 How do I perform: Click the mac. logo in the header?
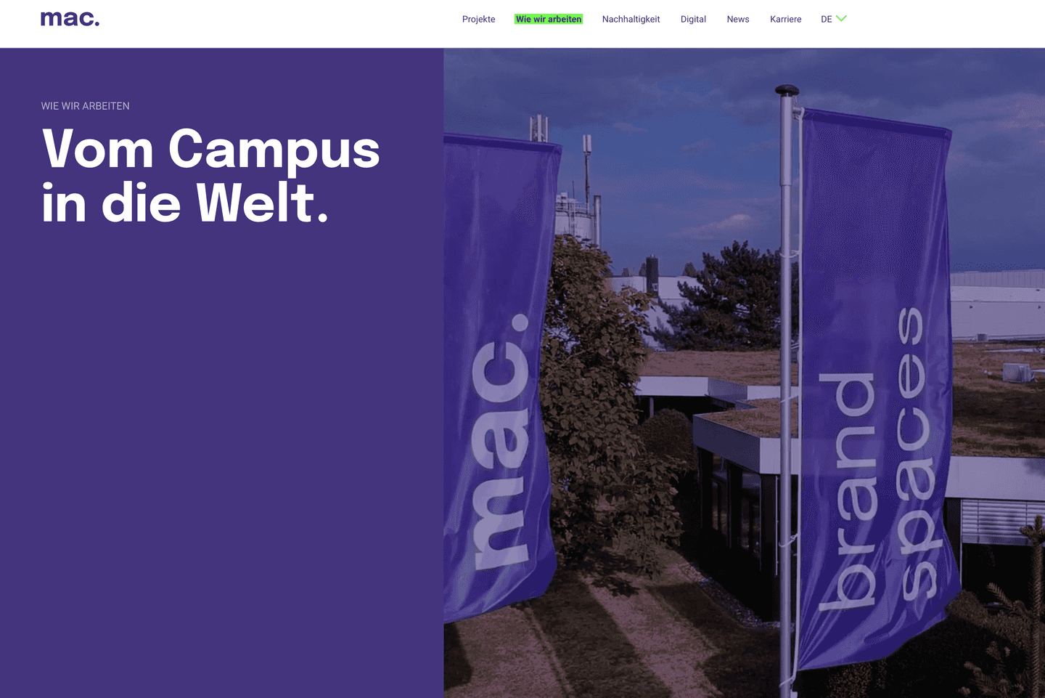point(70,19)
